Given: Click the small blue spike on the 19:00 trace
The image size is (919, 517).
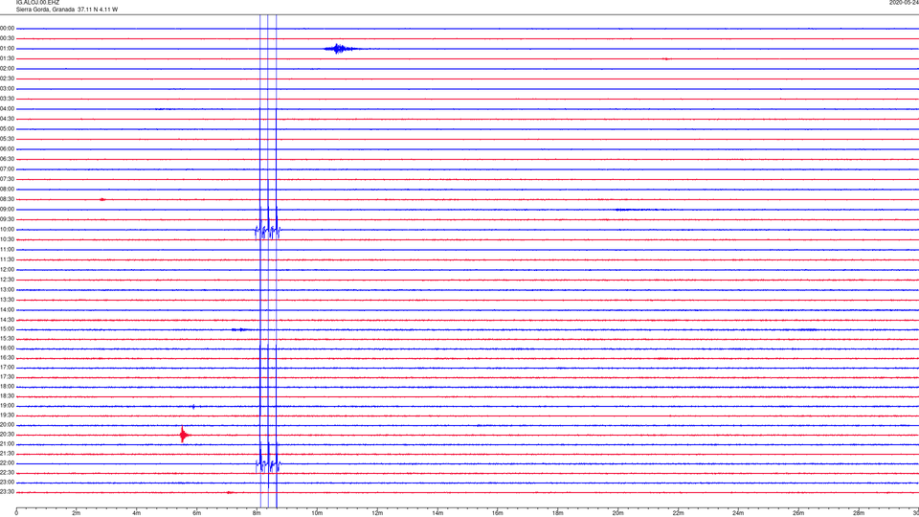Looking at the screenshot, I should click(x=193, y=406).
